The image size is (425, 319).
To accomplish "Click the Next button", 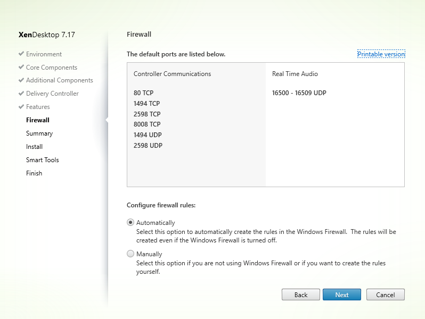I will (x=342, y=295).
